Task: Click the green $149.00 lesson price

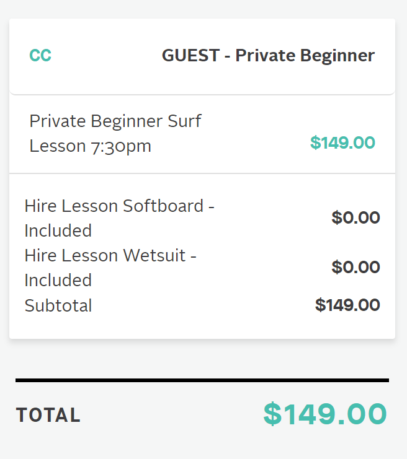Action: [x=342, y=142]
